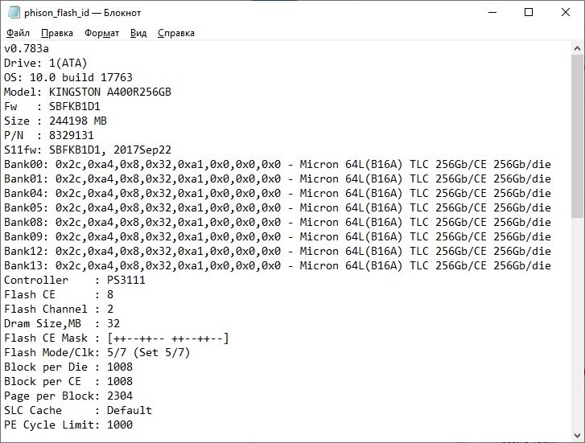Click the 'PE Cycle Limit: 1000' line
585x443 pixels.
pos(68,425)
